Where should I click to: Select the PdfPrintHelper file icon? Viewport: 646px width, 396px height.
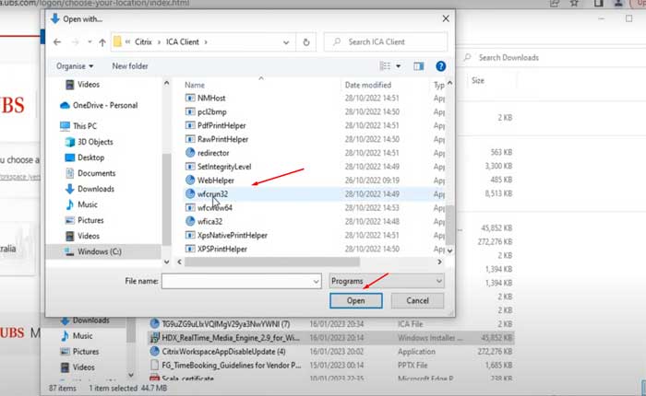(x=190, y=125)
